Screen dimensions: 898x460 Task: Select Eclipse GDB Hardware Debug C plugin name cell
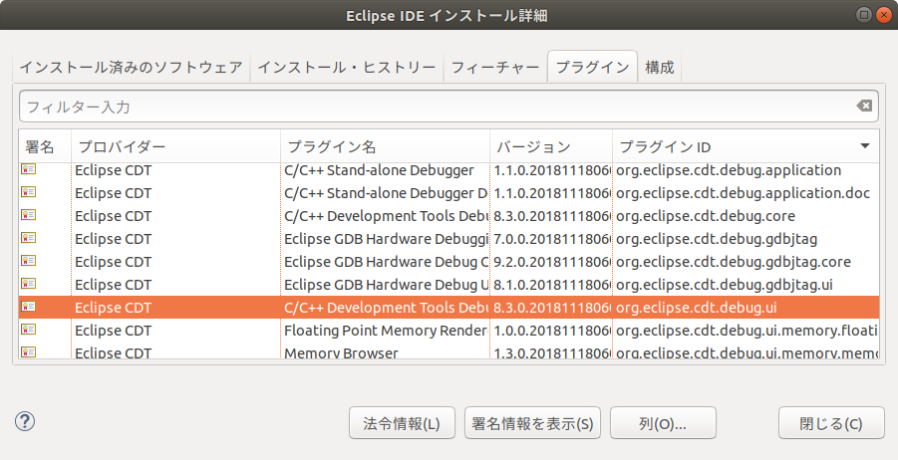point(386,262)
